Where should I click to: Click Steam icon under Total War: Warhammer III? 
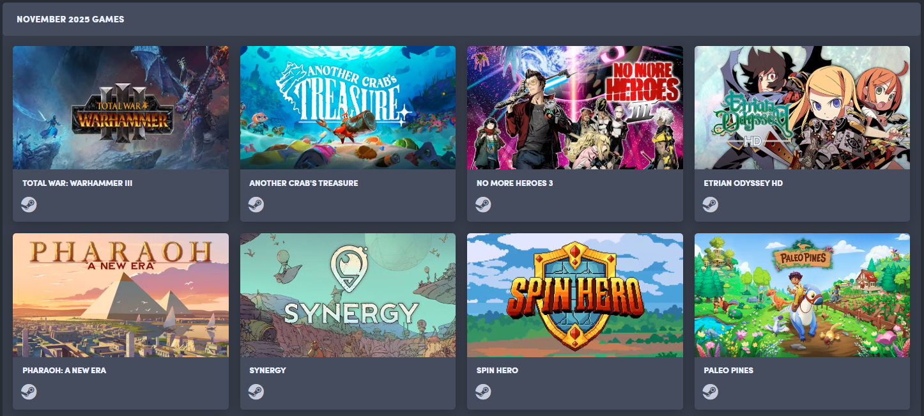29,204
